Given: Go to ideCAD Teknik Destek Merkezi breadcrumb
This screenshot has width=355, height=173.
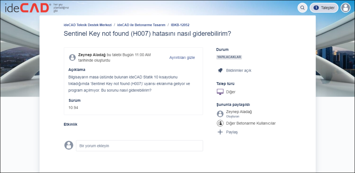Looking at the screenshot, I should (87, 25).
